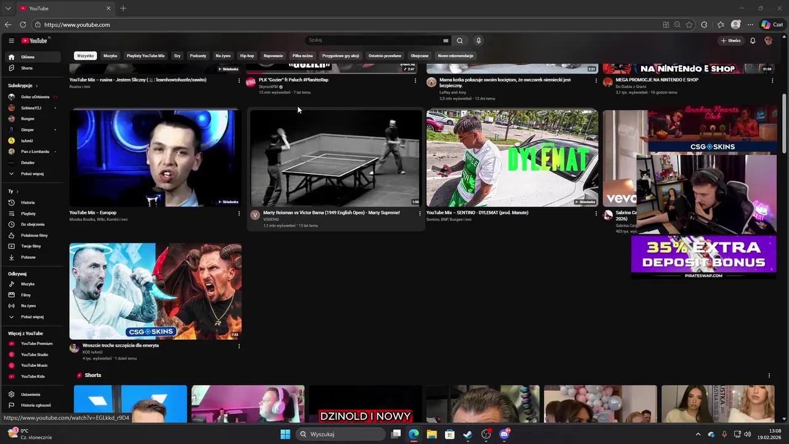Screen dimensions: 789x444
Task: Expand Pokaż więcej under Subskrypcje
Action: 32,174
